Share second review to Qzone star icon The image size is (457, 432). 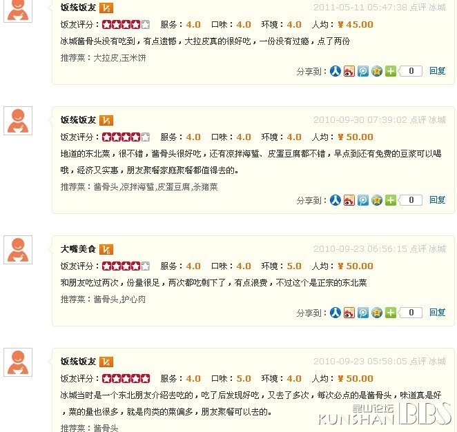tap(377, 200)
